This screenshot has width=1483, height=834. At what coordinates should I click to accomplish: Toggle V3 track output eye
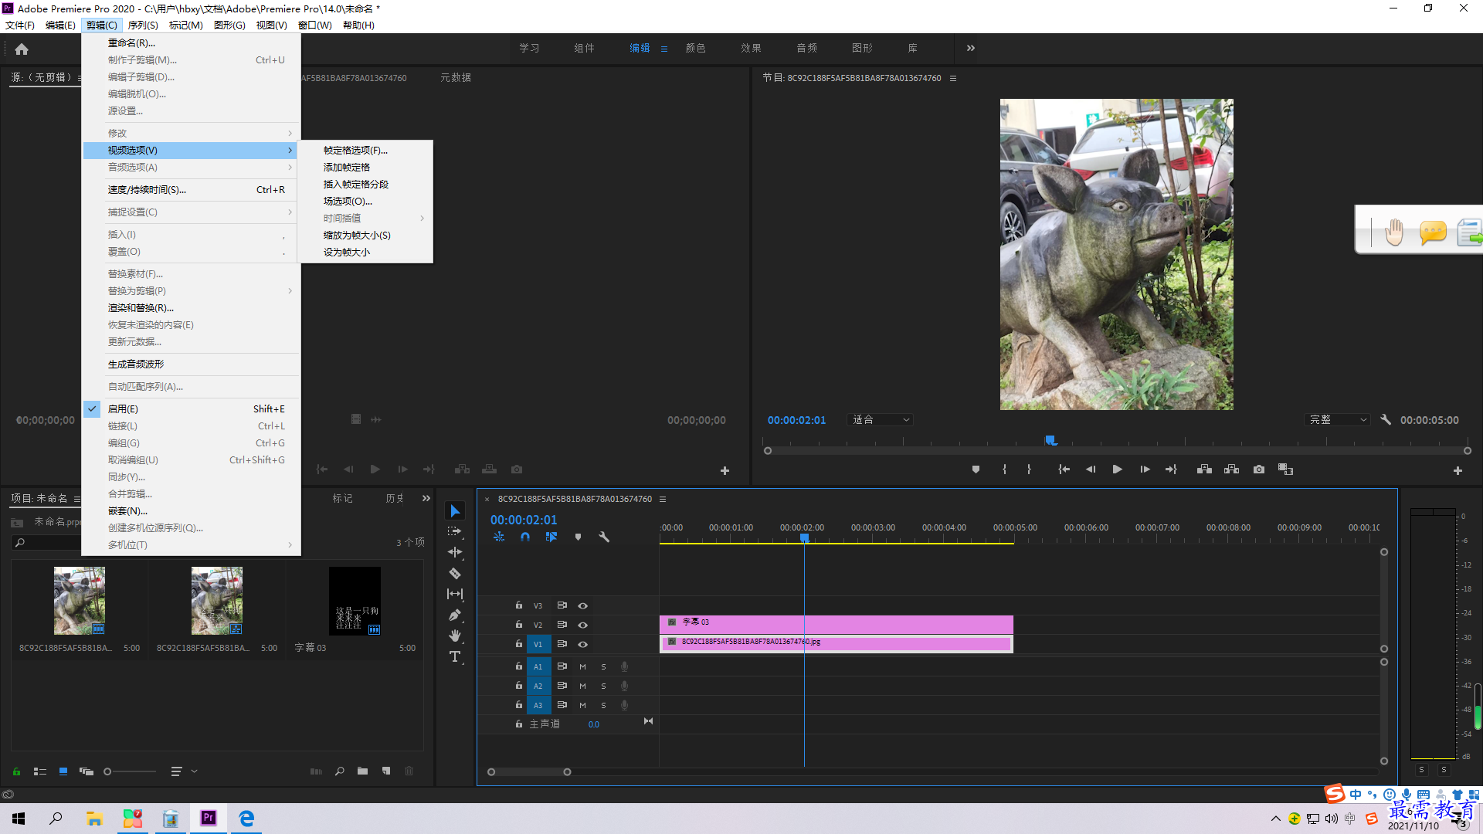click(583, 606)
